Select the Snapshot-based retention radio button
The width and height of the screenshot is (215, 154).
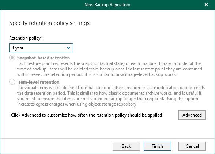(12, 58)
